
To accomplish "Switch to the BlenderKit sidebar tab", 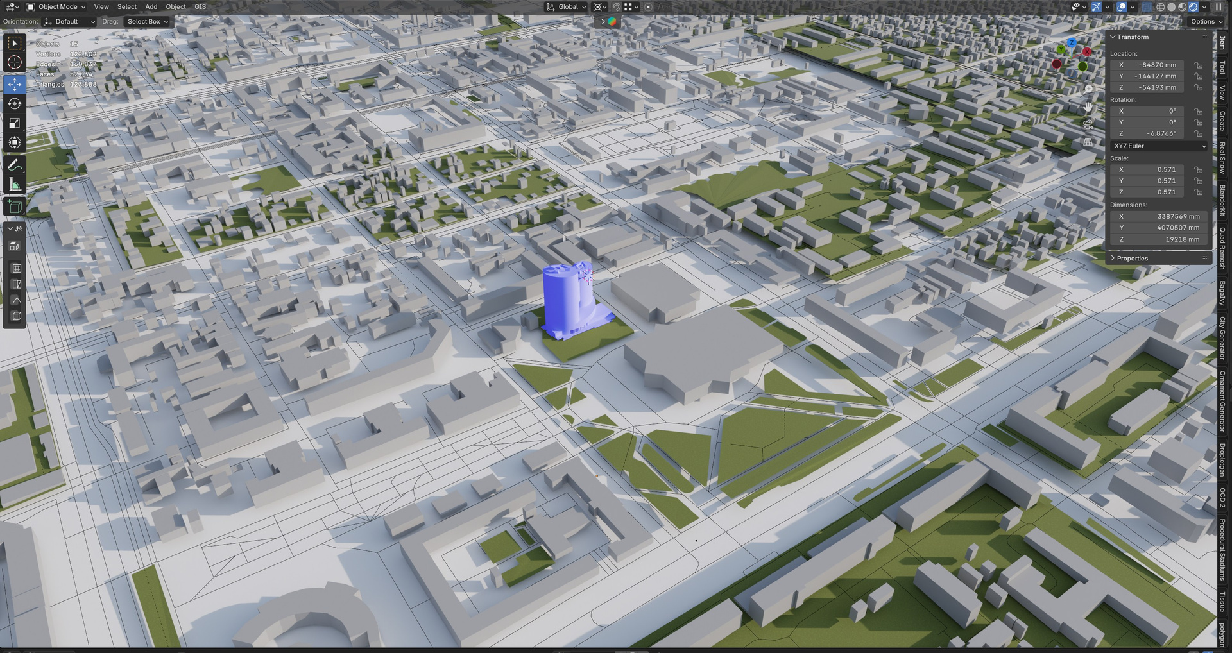I will (x=1222, y=199).
